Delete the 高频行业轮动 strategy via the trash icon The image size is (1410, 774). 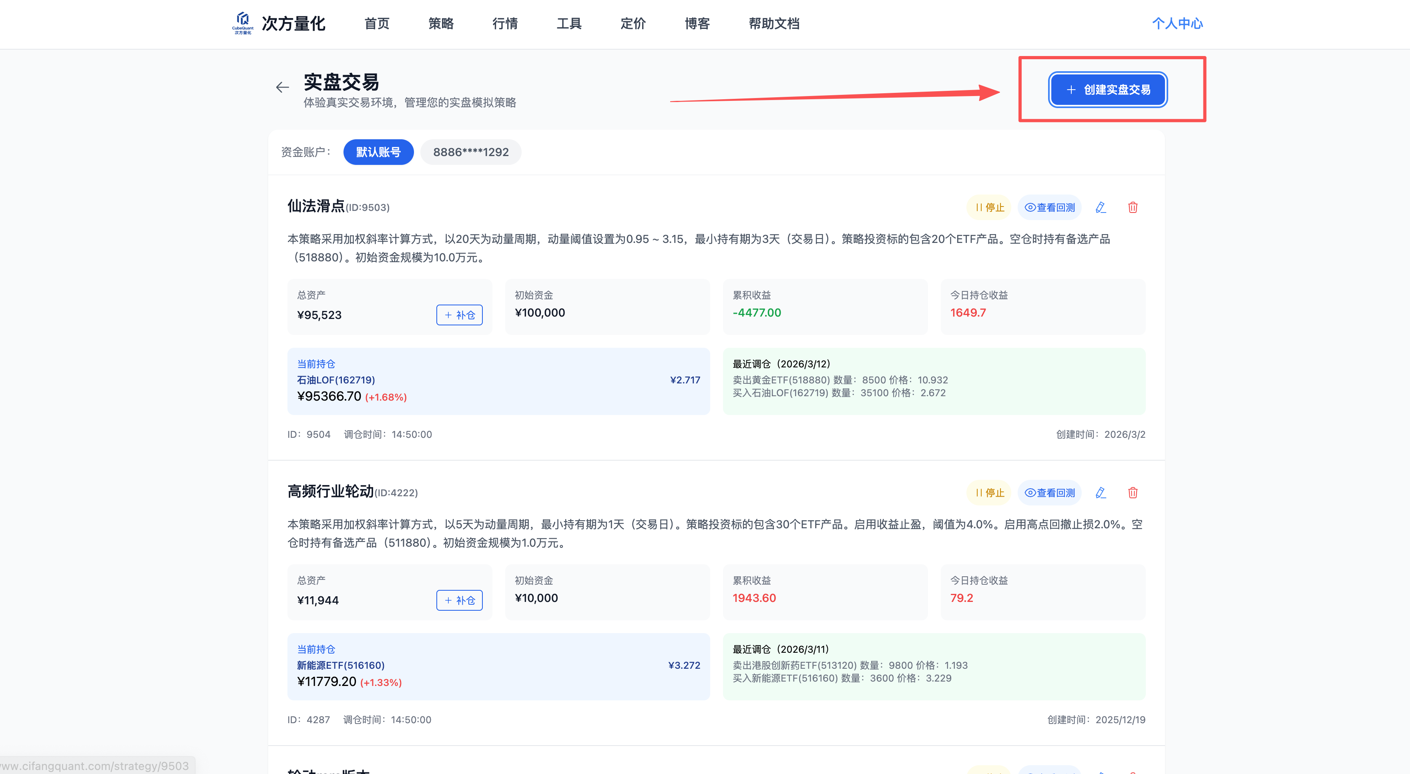click(x=1133, y=493)
